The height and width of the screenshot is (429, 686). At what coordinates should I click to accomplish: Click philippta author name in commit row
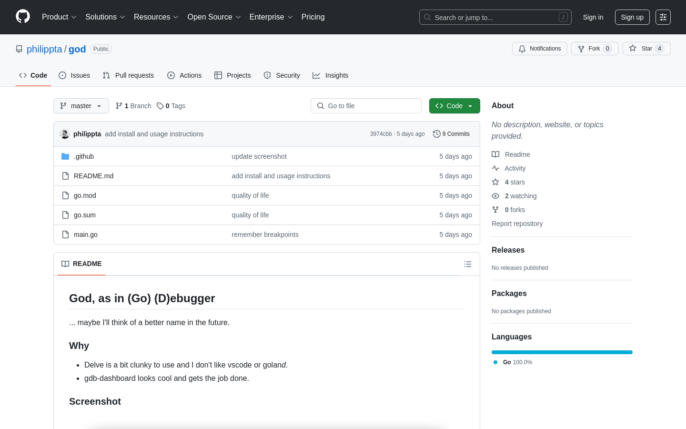(87, 134)
